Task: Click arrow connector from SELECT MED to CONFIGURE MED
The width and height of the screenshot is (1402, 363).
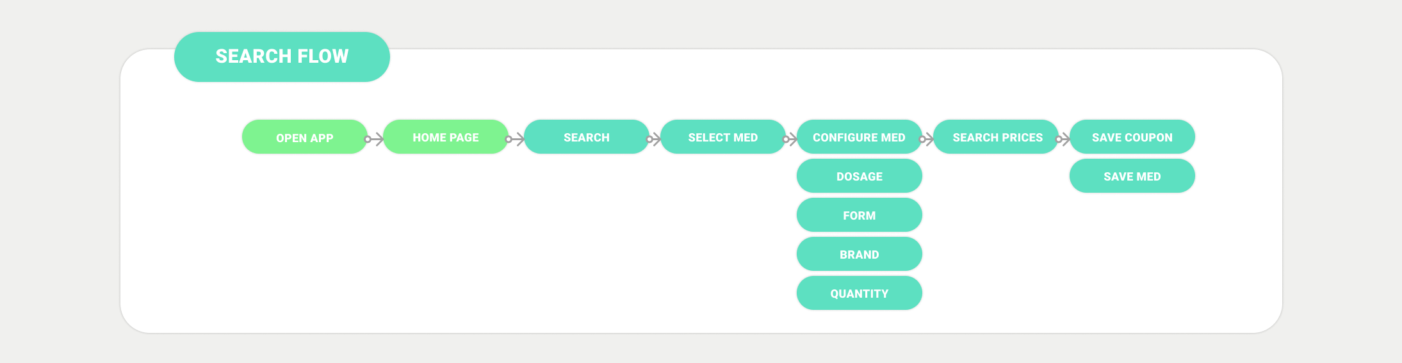Action: tap(790, 139)
